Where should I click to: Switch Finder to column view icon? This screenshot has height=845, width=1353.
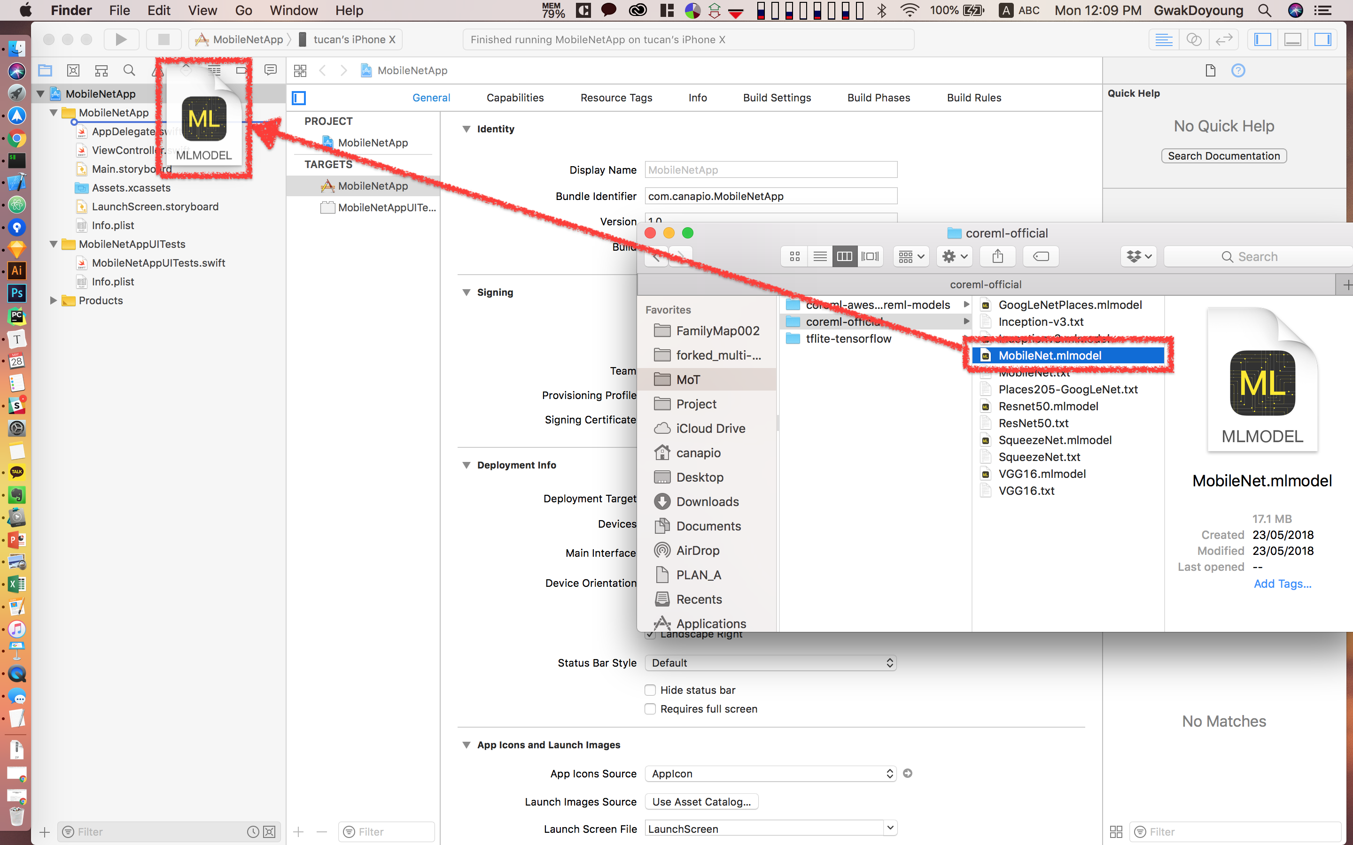(844, 256)
